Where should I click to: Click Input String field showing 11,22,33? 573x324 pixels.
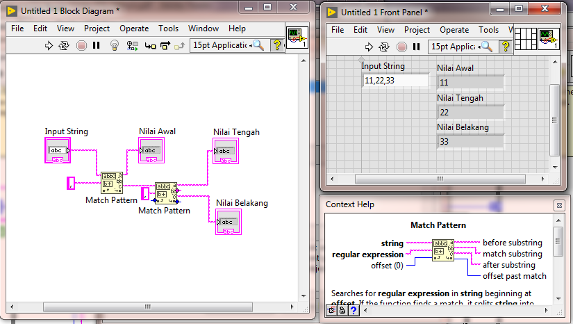point(396,81)
